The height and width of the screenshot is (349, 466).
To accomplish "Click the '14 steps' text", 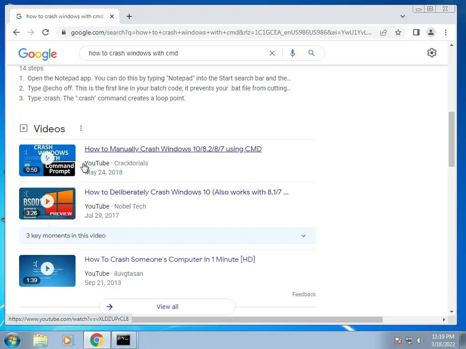I will [x=31, y=68].
